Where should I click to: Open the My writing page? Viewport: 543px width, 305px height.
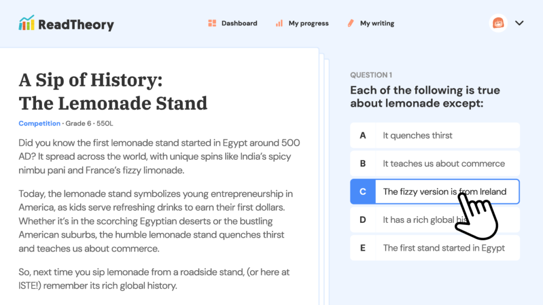(376, 23)
